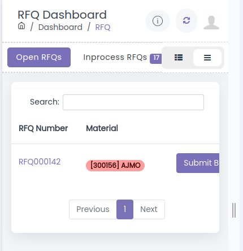Refresh the dashboard with the sync icon

tap(186, 20)
